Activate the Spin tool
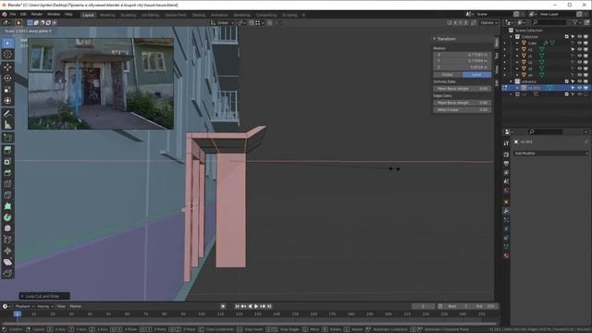The height and width of the screenshot is (333, 592). tap(7, 217)
